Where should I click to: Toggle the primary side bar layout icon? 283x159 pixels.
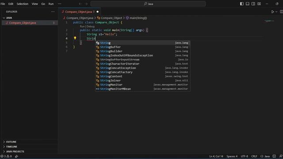tap(242, 4)
